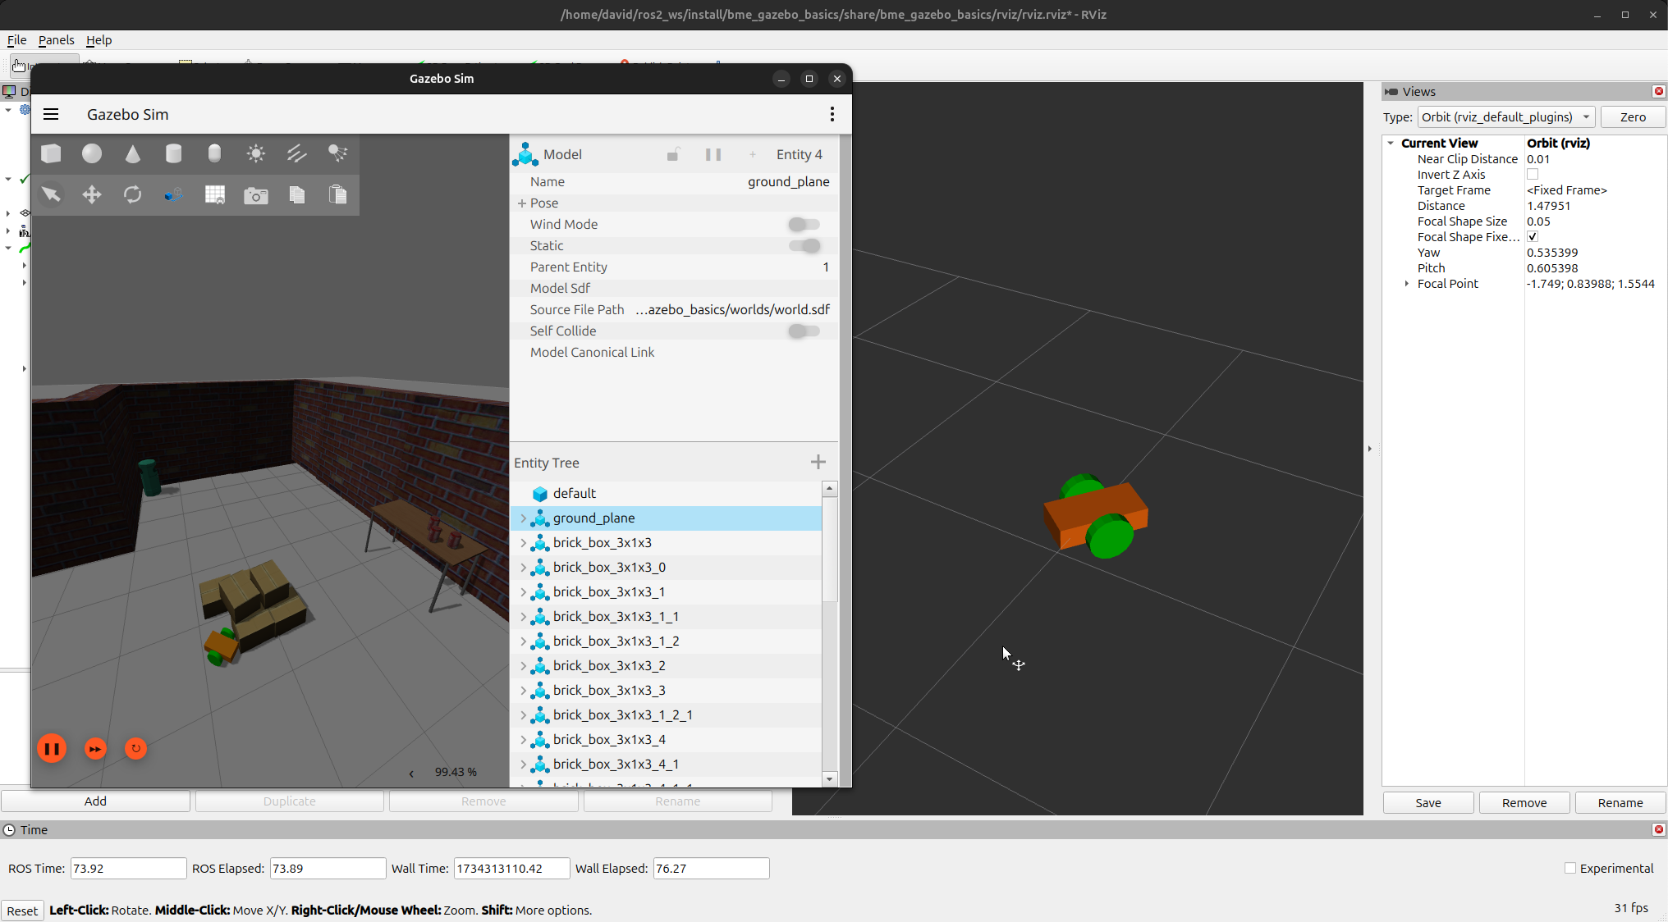Open the view Type dropdown
Screen dimensions: 1668x922
[1505, 117]
